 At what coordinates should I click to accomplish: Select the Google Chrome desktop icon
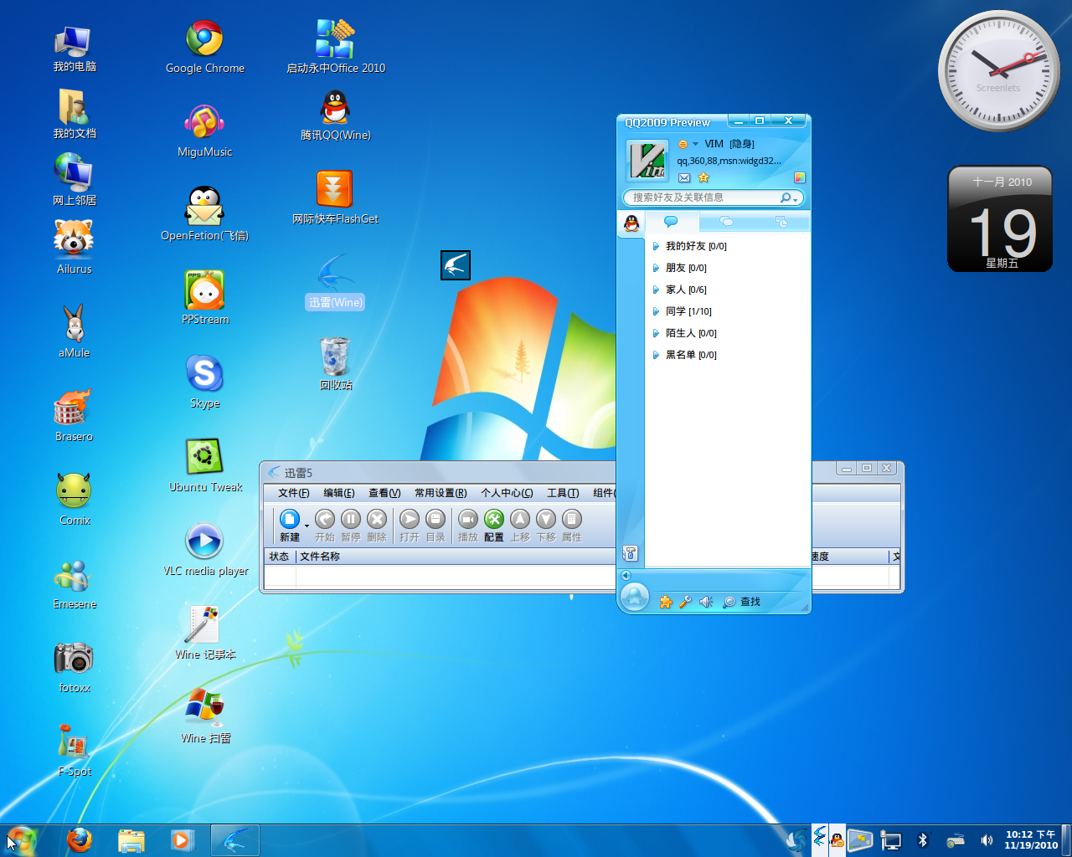(x=205, y=48)
